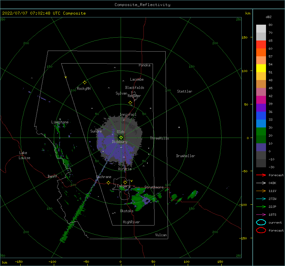
Task: Click the red forecast arrow in legend
Action: [x=261, y=175]
